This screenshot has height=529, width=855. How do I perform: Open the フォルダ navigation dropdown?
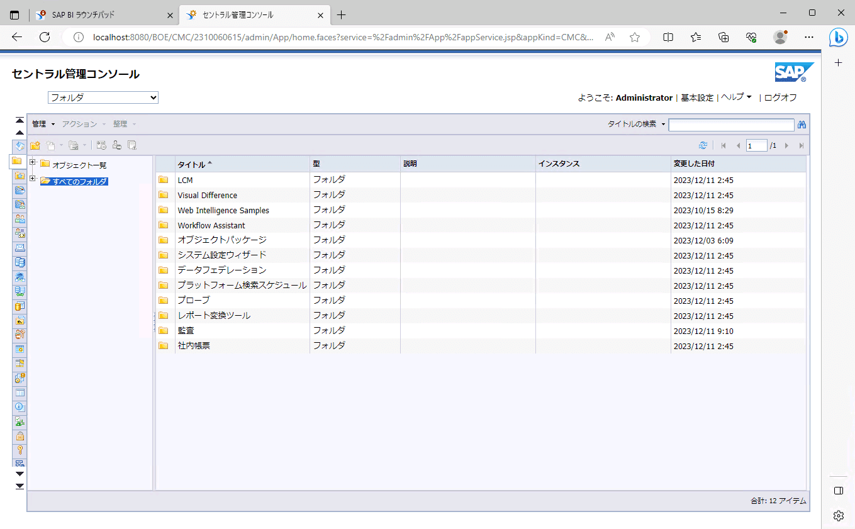pyautogui.click(x=103, y=97)
